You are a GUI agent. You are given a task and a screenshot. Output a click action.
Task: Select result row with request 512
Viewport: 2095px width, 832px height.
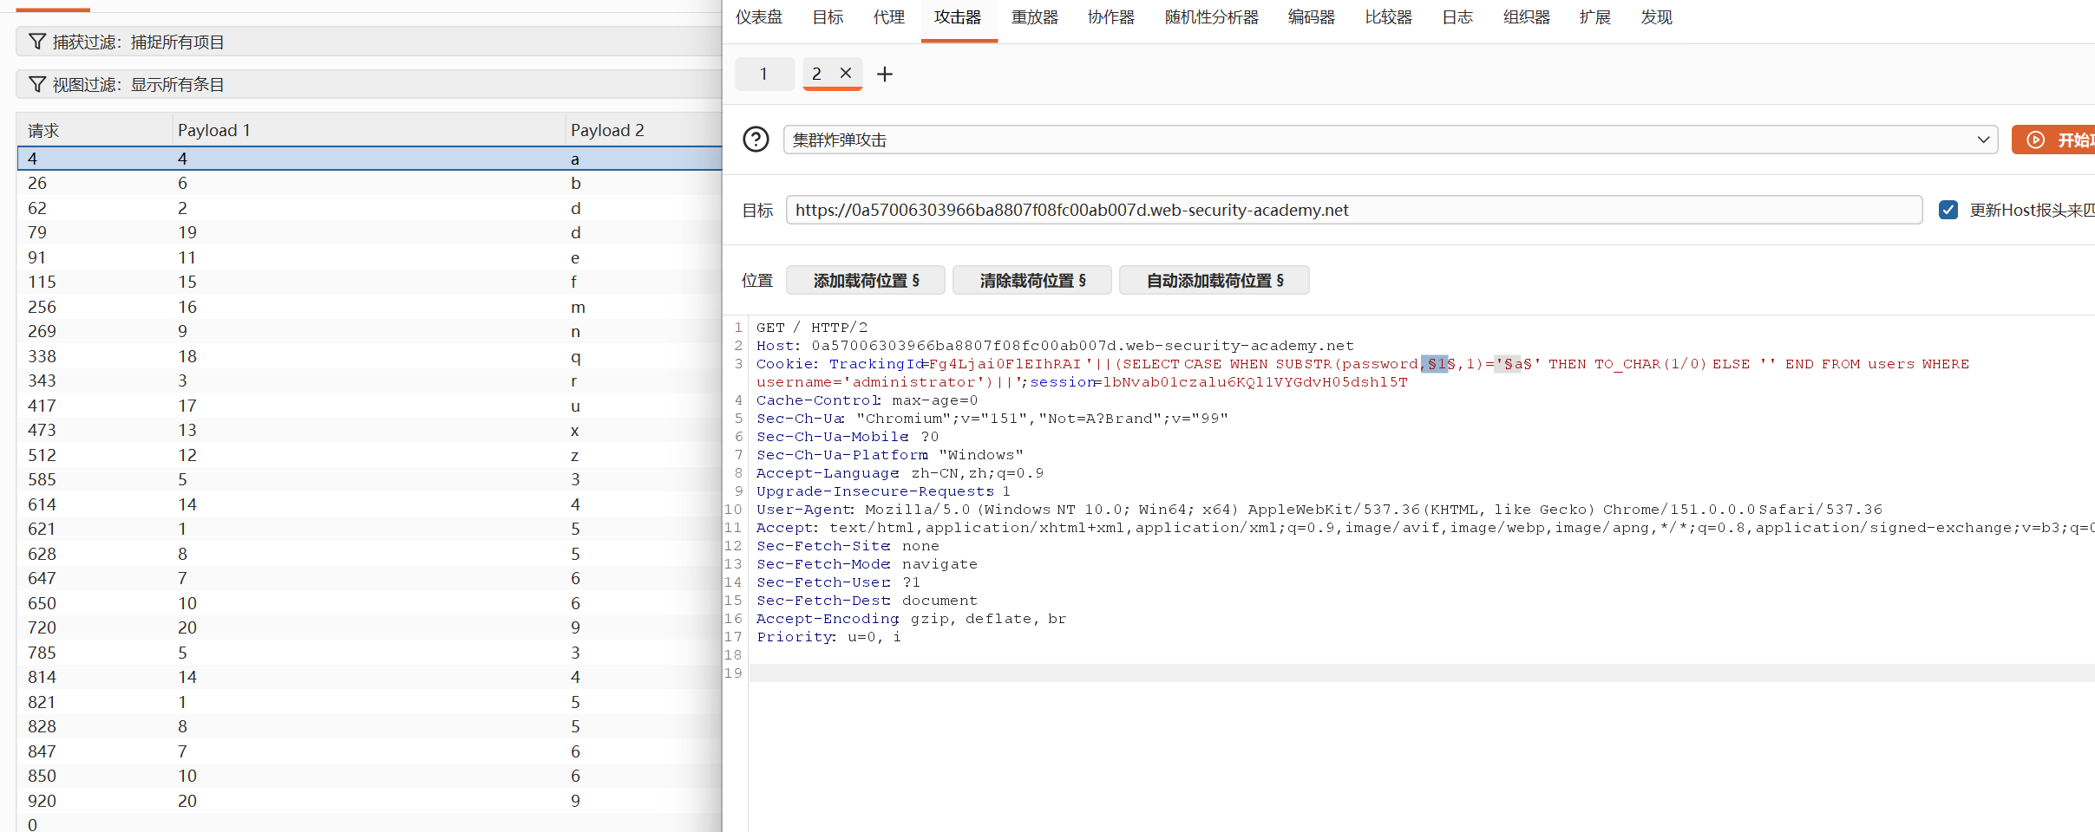[x=370, y=455]
